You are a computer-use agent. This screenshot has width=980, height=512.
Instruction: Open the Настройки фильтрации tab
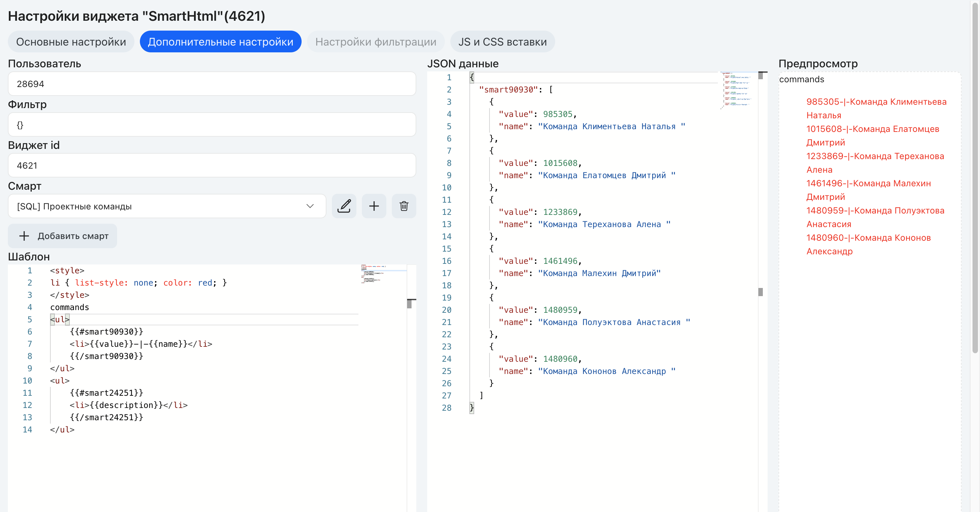pos(376,42)
